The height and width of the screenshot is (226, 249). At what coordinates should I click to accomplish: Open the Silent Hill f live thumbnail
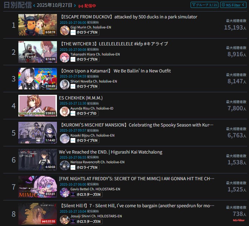(37, 214)
